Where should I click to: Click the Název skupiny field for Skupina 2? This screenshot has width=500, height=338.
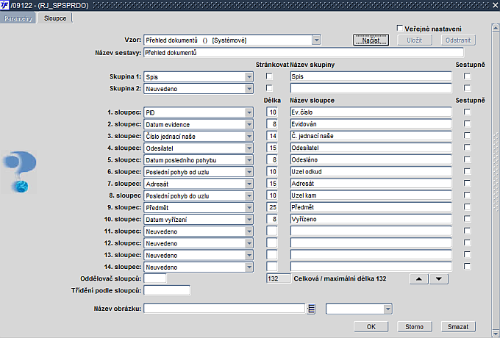[371, 88]
